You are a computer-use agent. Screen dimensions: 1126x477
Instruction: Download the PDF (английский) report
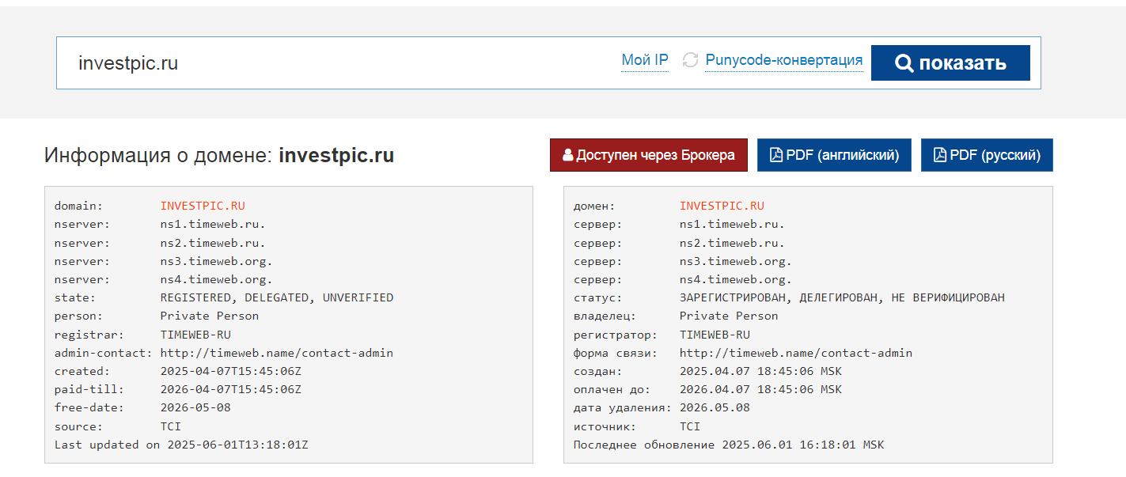click(x=834, y=155)
